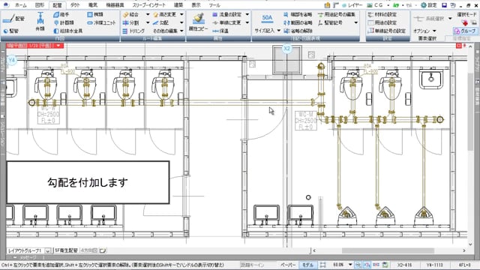Click the 用途の設定 usage setting command

pyautogui.click(x=382, y=22)
